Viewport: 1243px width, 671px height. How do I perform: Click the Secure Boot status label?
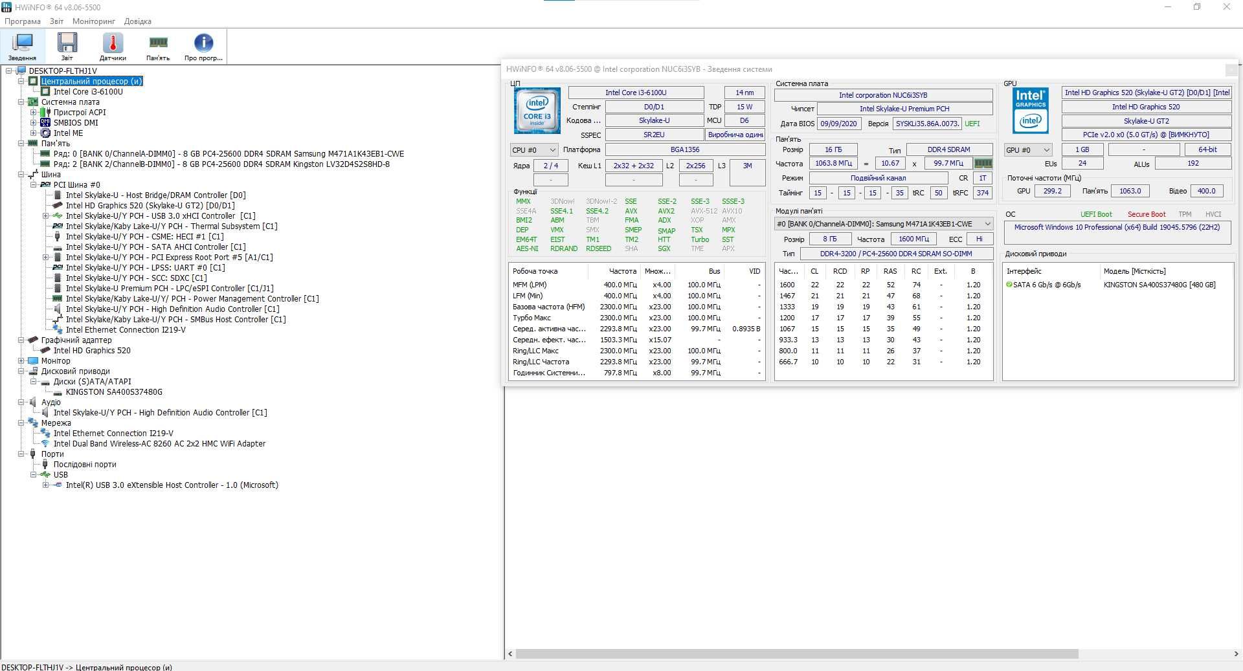pos(1147,214)
